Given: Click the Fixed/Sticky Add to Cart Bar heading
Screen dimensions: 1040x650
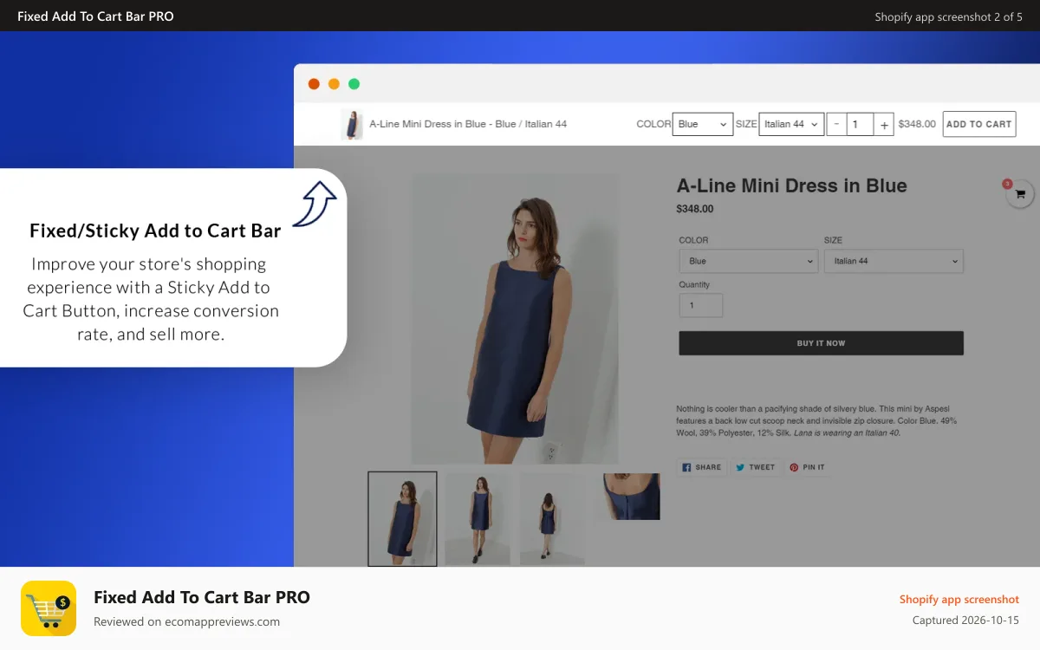Looking at the screenshot, I should click(x=155, y=231).
